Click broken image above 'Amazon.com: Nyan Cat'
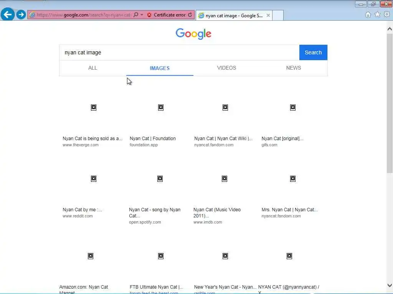393x294 pixels. pyautogui.click(x=91, y=256)
